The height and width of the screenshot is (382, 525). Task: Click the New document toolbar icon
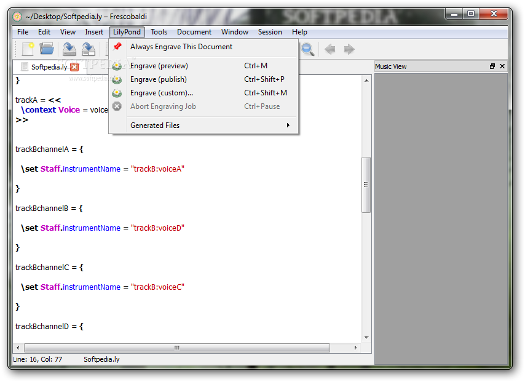pyautogui.click(x=28, y=49)
